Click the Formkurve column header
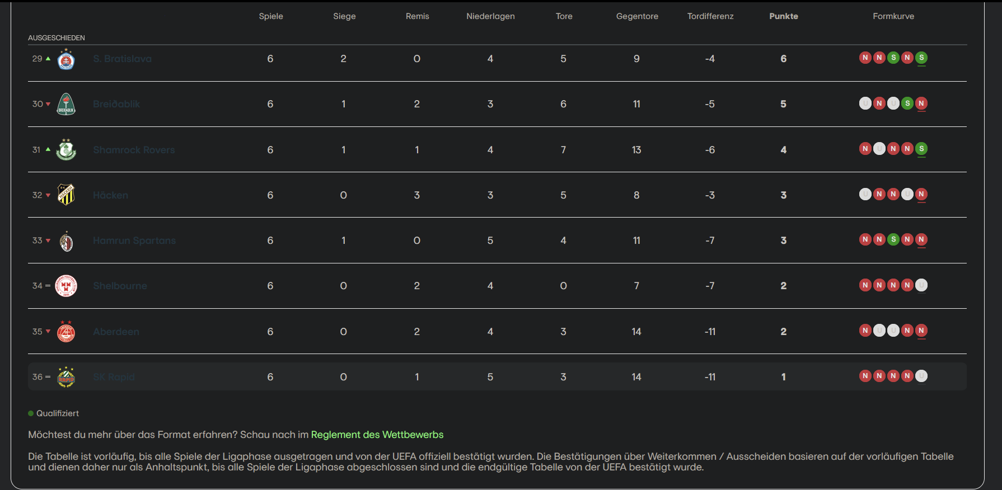This screenshot has width=1002, height=490. coord(893,16)
